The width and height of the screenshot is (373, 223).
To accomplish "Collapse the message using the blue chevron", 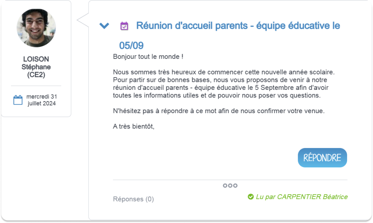I will click(x=104, y=26).
